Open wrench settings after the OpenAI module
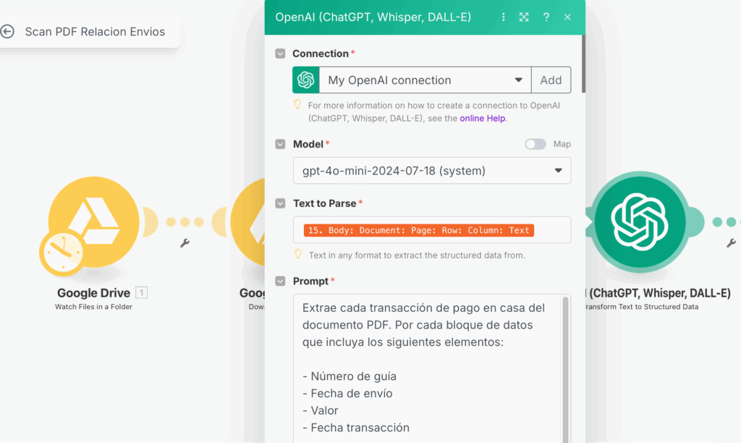The width and height of the screenshot is (741, 443). (x=731, y=243)
